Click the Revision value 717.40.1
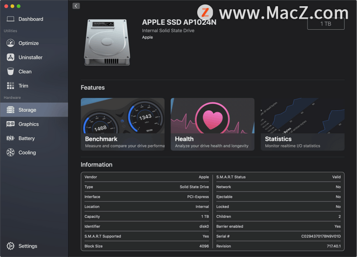This screenshot has height=257, width=357. [334, 246]
